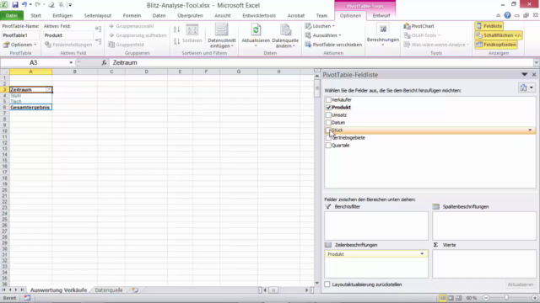The image size is (540, 303).
Task: Select cell Gesamtergebnis in A6
Action: coord(30,108)
